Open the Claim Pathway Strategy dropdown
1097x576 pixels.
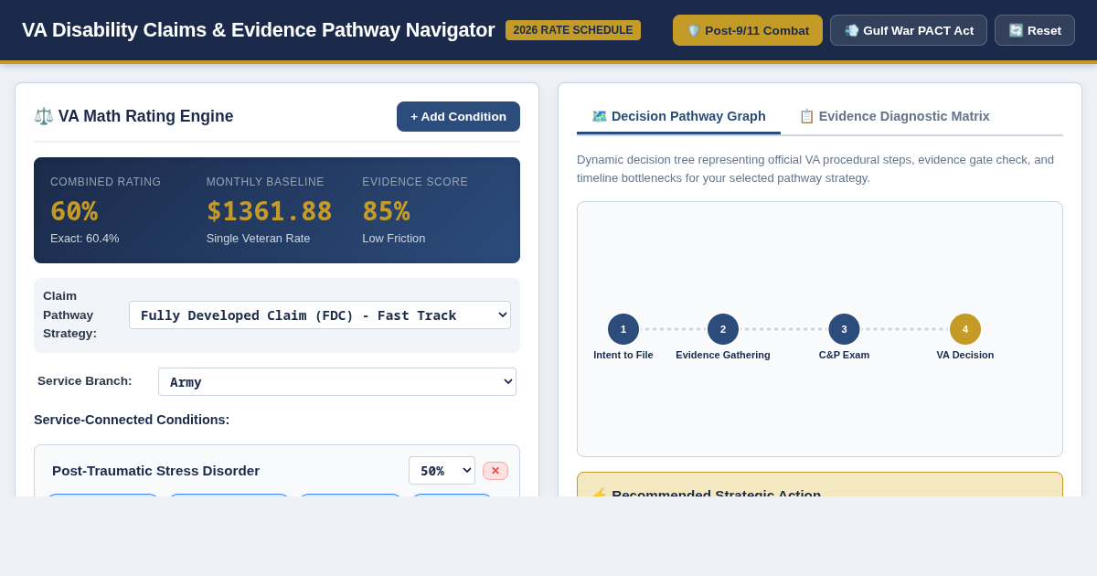pos(320,315)
